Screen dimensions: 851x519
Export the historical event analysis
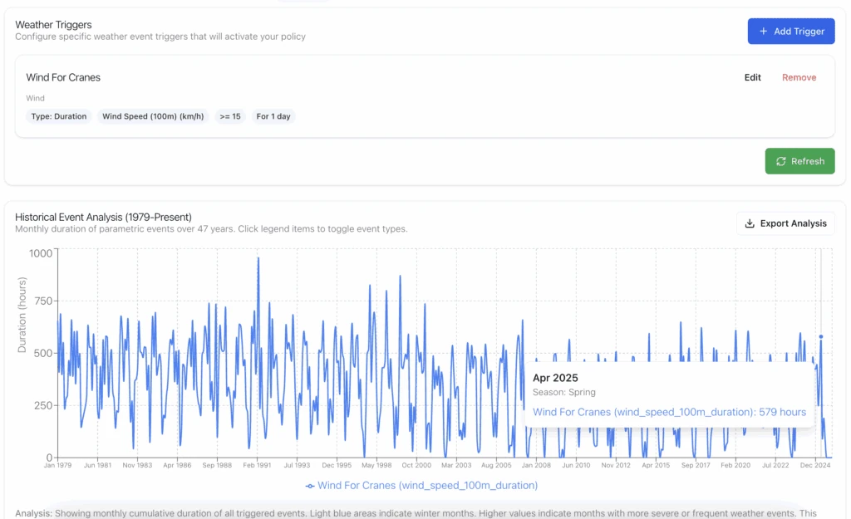coord(785,223)
